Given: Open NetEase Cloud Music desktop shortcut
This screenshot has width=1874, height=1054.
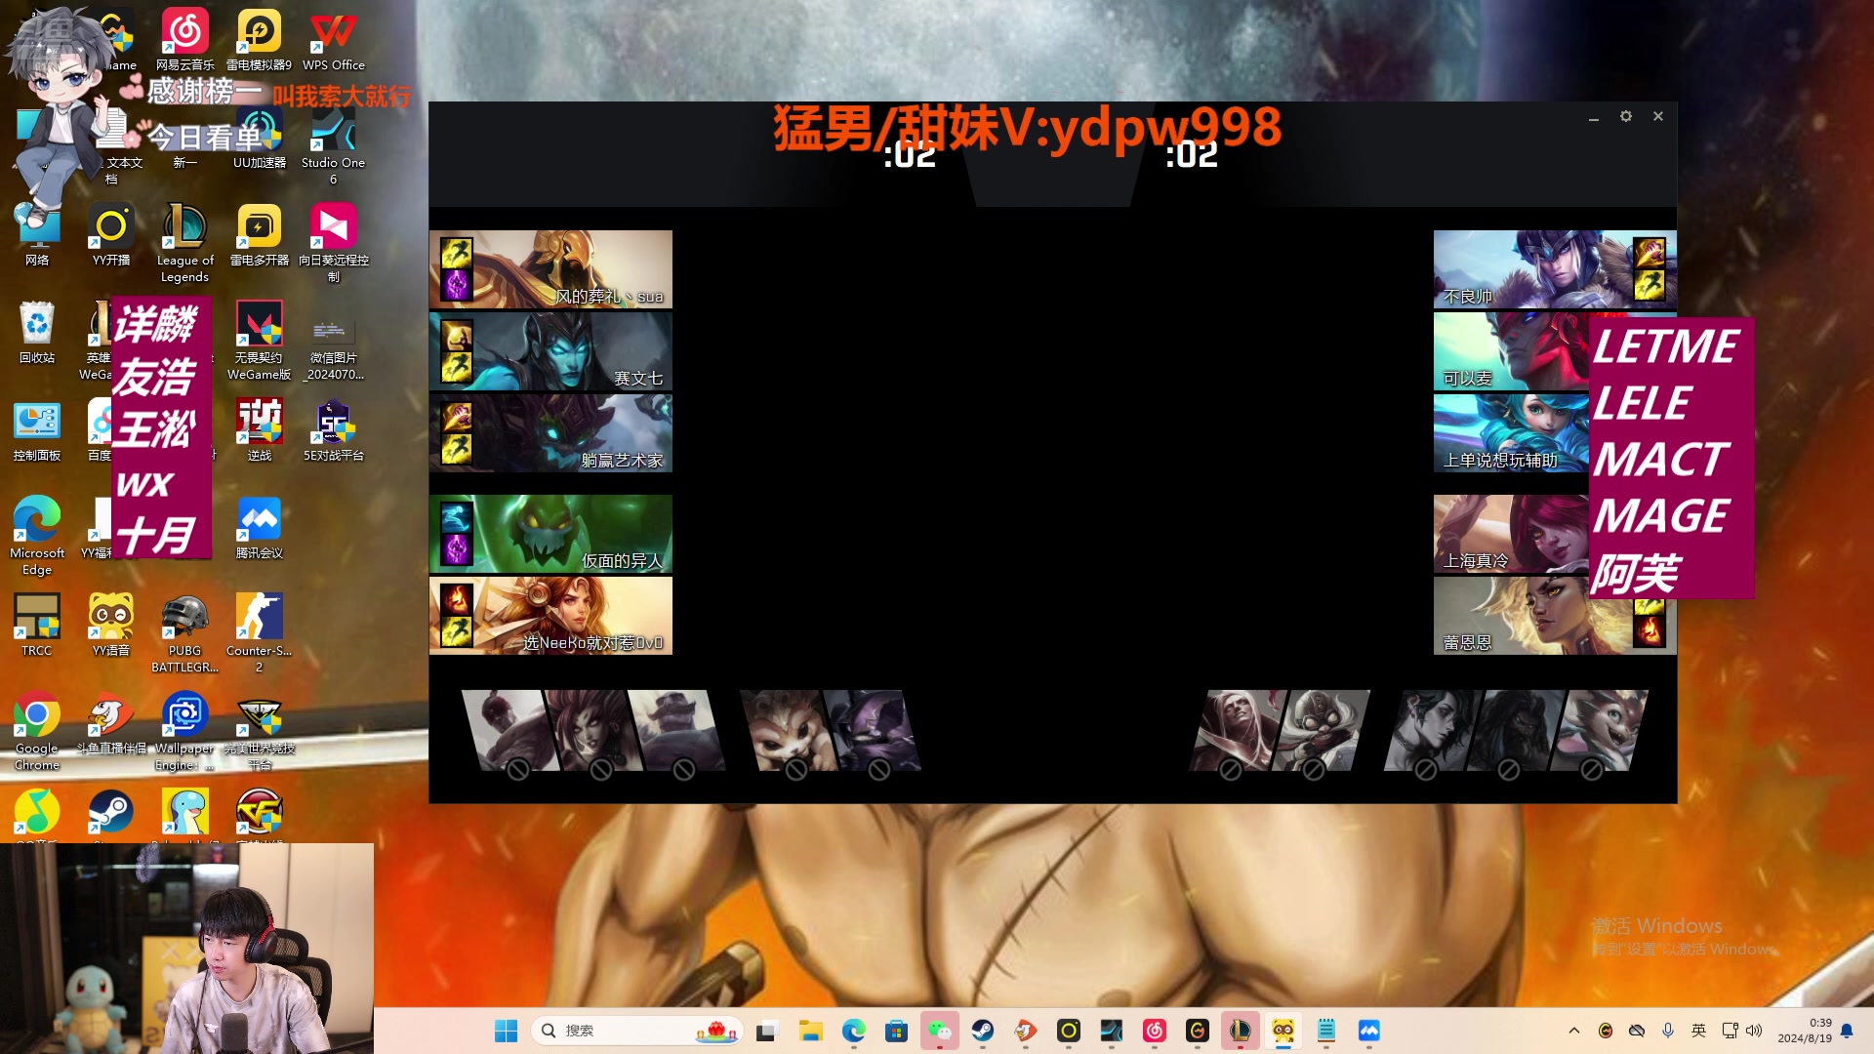Looking at the screenshot, I should point(185,40).
